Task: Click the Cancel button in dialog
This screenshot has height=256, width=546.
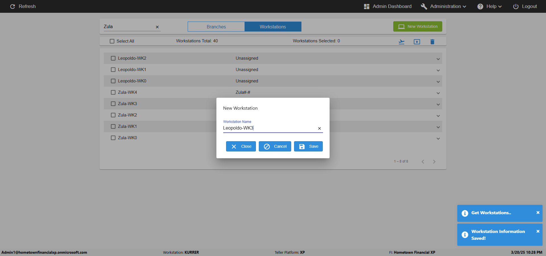Action: pos(275,146)
